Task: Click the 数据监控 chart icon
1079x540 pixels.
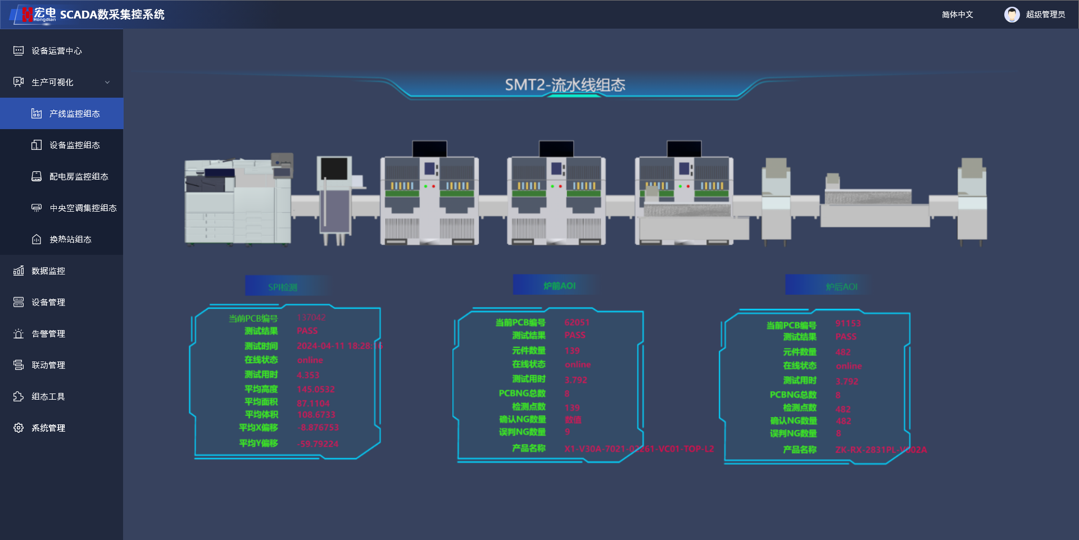Action: [x=19, y=271]
